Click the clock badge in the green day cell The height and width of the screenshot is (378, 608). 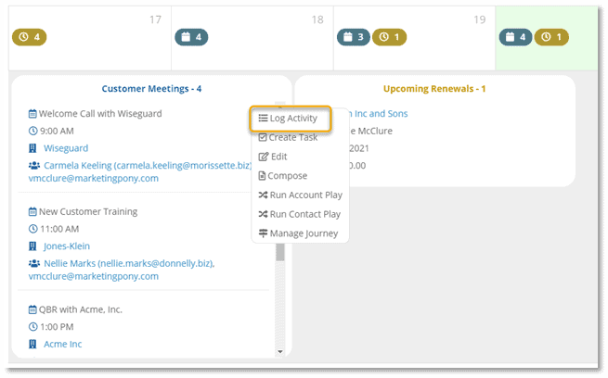coord(551,37)
